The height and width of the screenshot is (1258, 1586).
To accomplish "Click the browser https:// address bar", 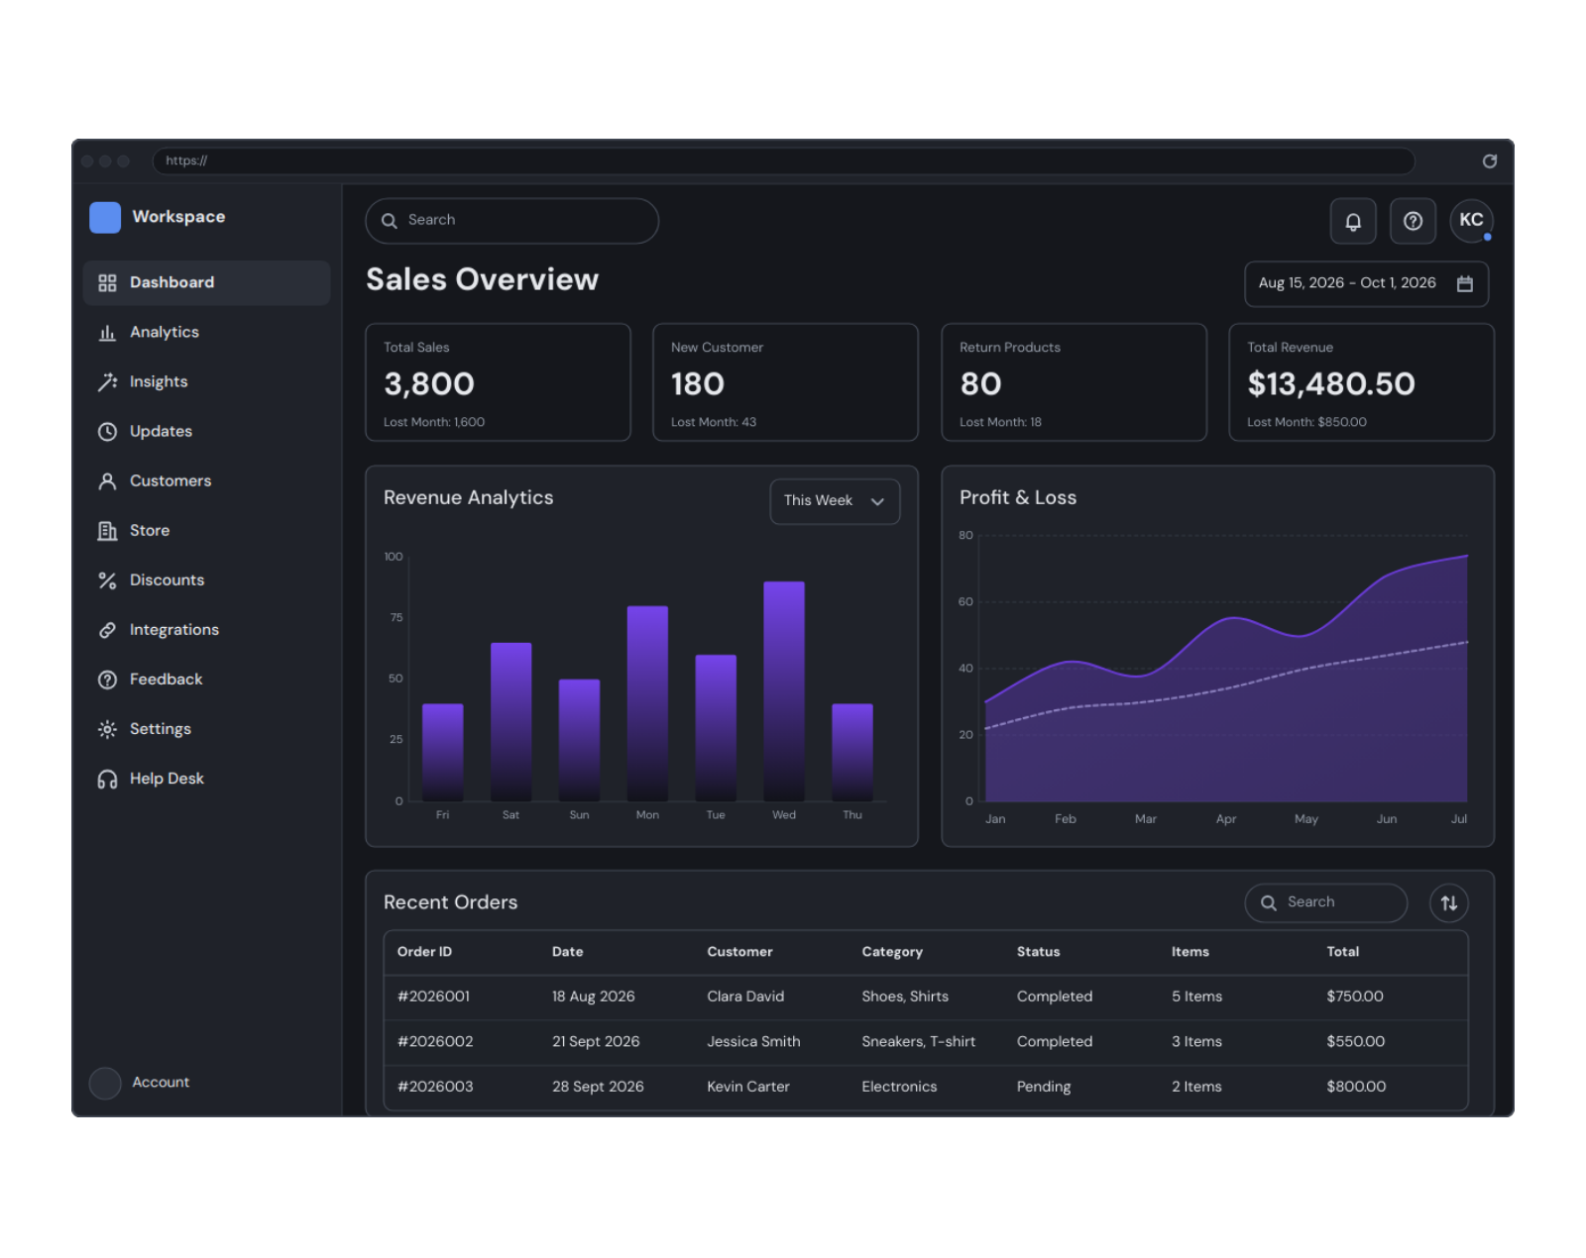I will coord(783,160).
